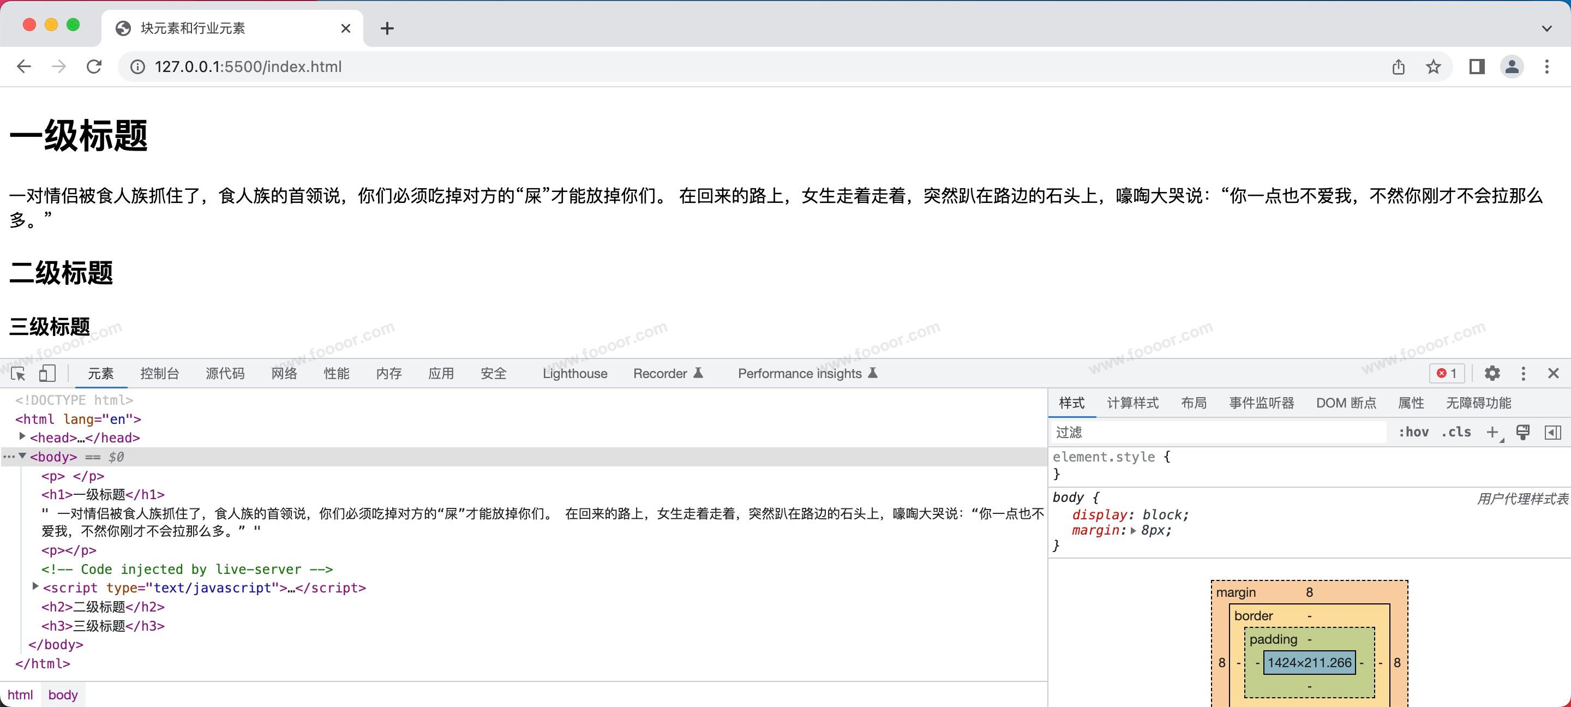Open the rendering emulation brush icon

[x=1523, y=432]
